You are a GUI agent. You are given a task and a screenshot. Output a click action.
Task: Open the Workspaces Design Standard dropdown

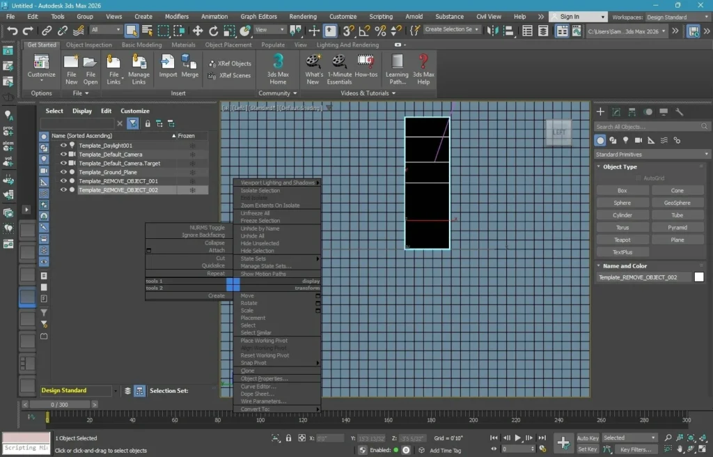[677, 17]
